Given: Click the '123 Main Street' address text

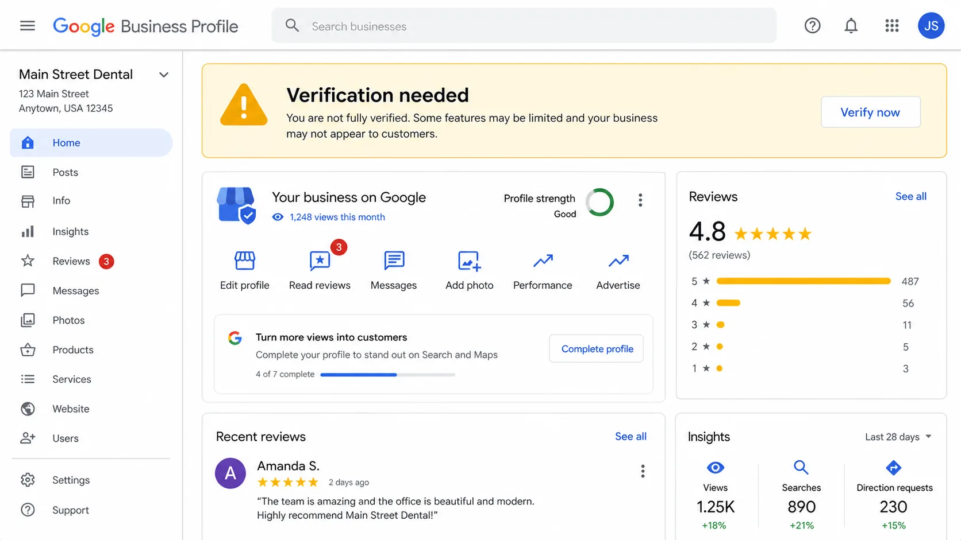Looking at the screenshot, I should pyautogui.click(x=54, y=94).
